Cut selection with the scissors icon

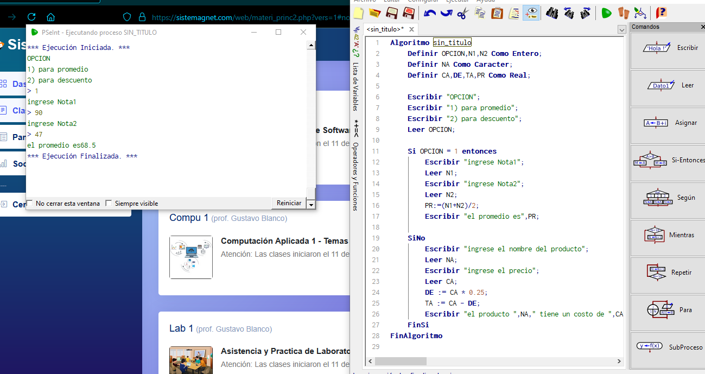(462, 12)
